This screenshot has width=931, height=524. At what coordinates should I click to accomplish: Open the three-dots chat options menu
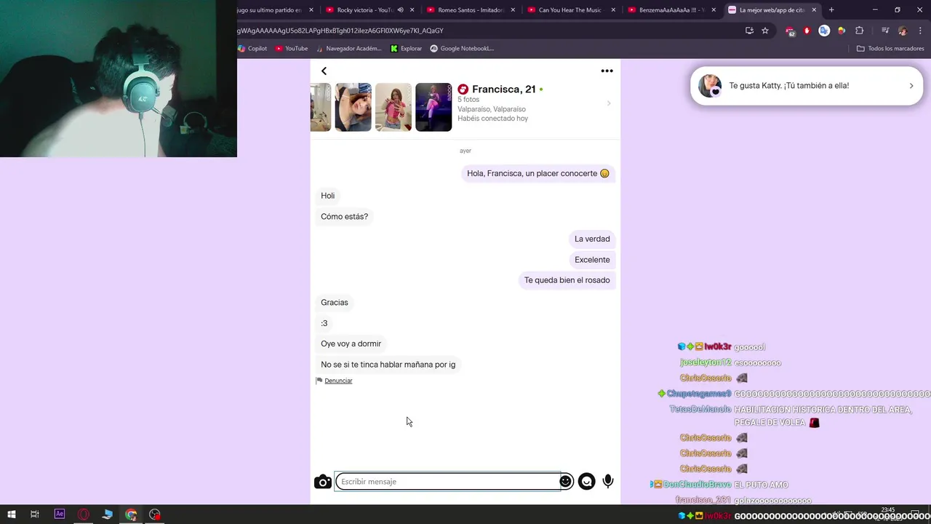click(607, 71)
